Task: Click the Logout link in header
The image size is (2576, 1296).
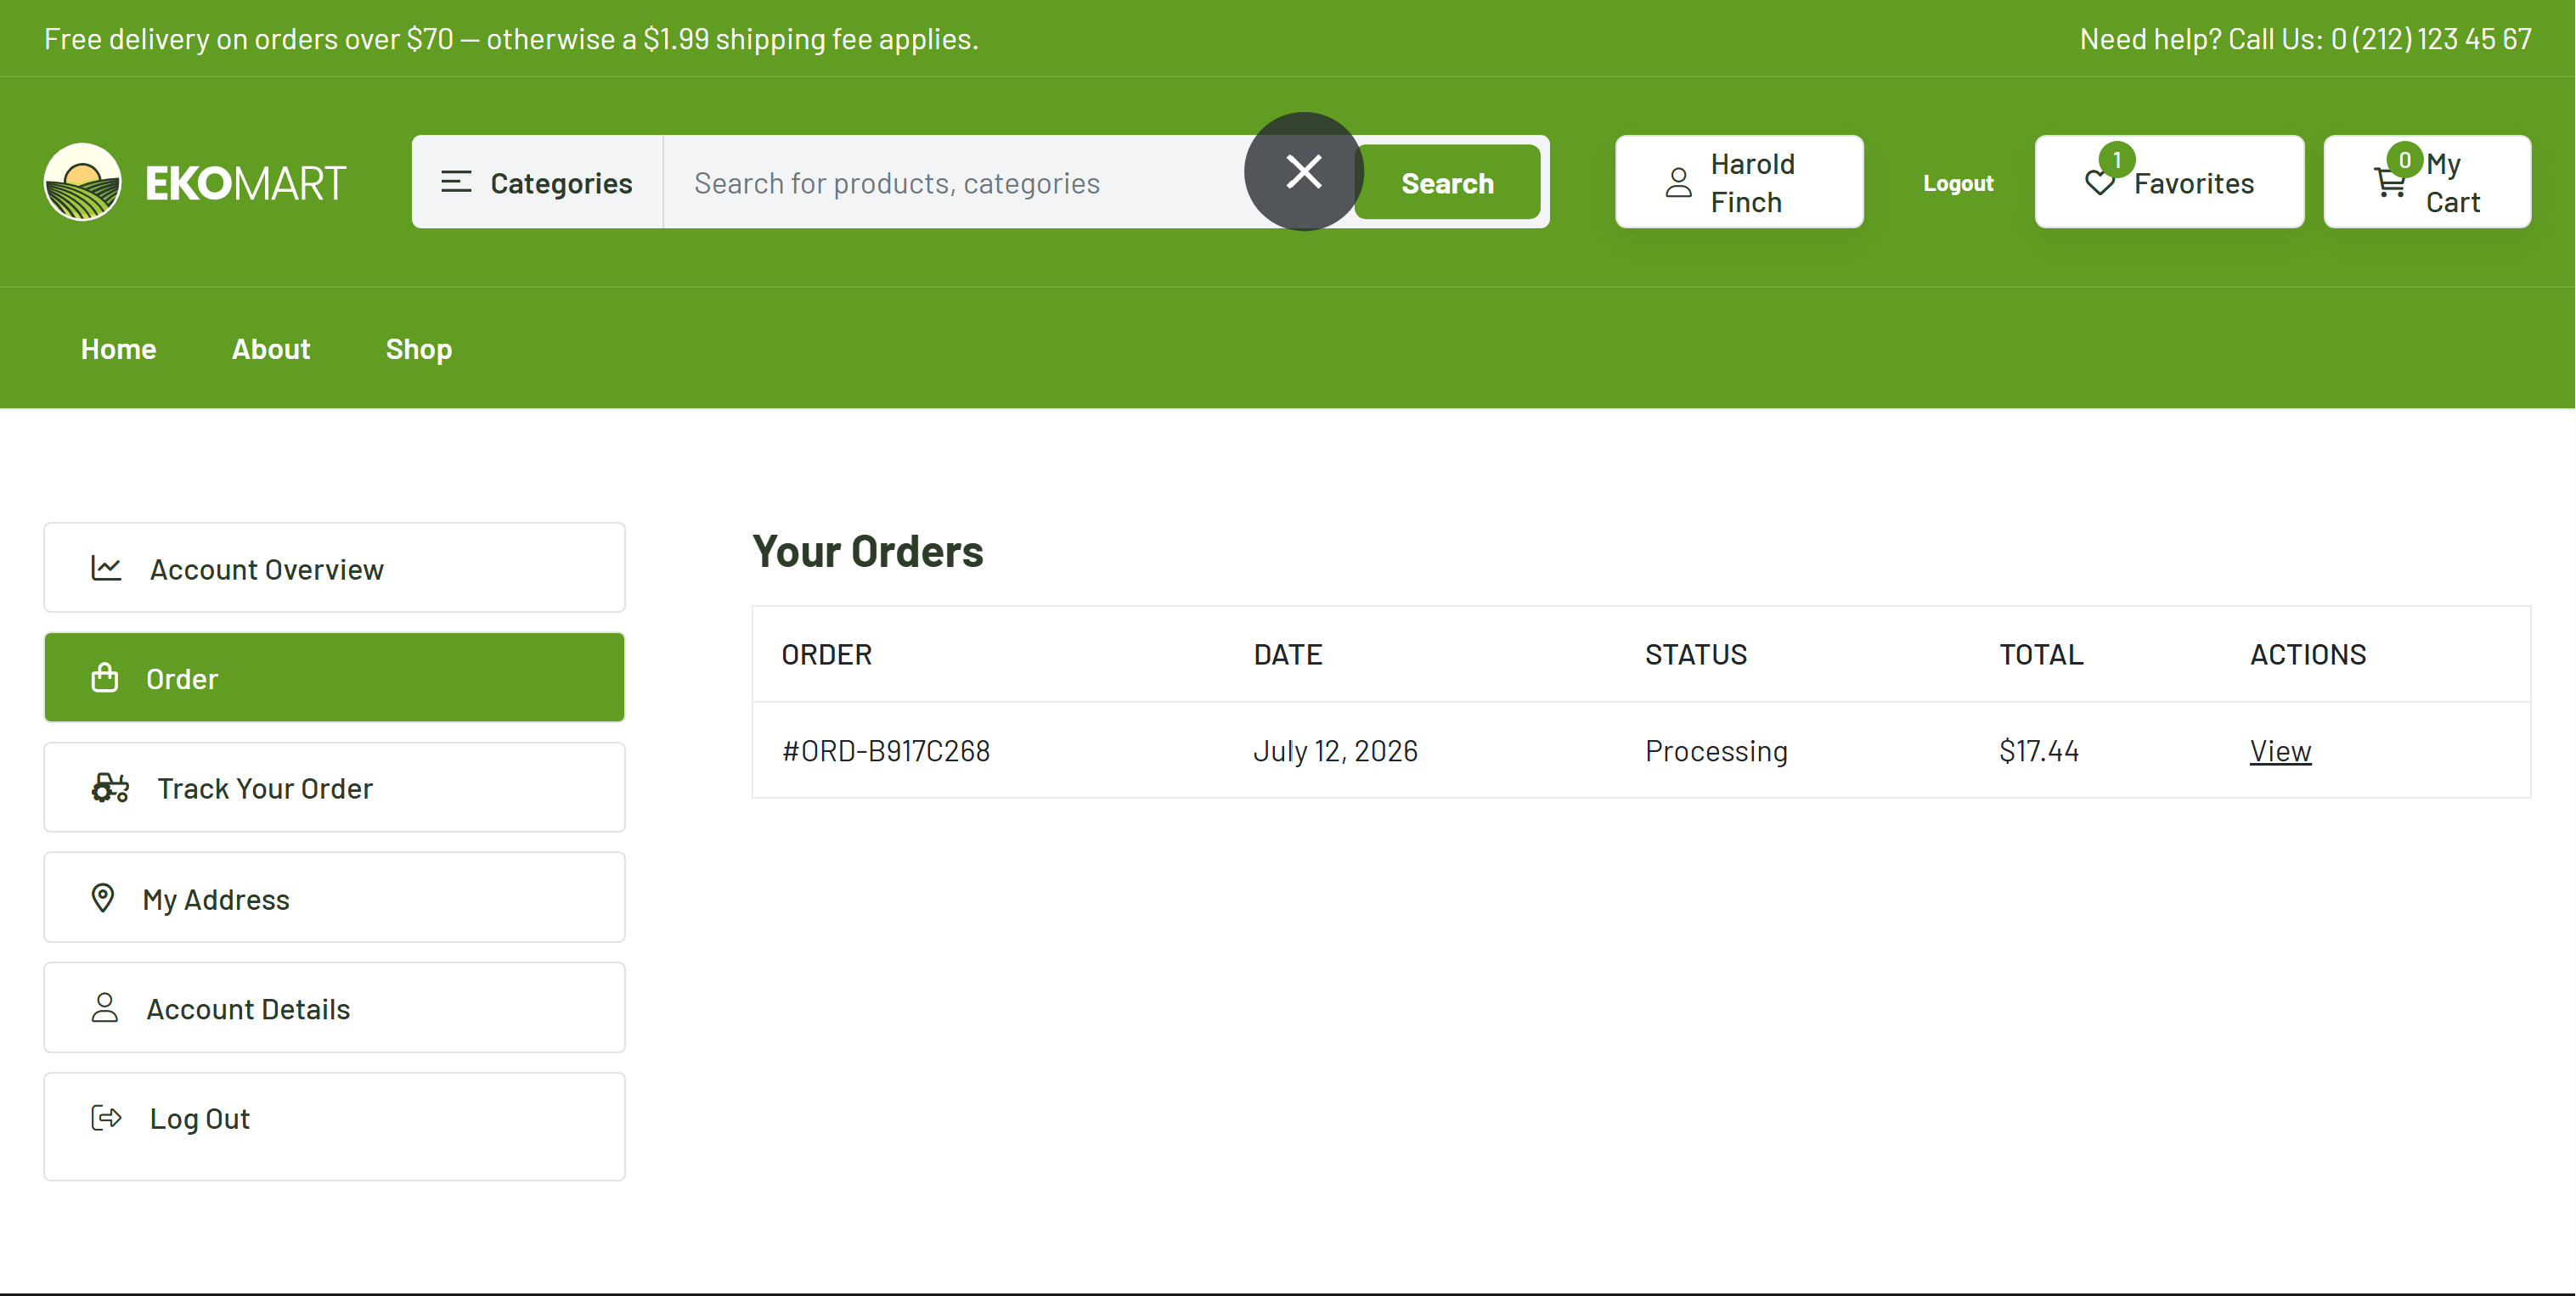Action: click(1958, 182)
